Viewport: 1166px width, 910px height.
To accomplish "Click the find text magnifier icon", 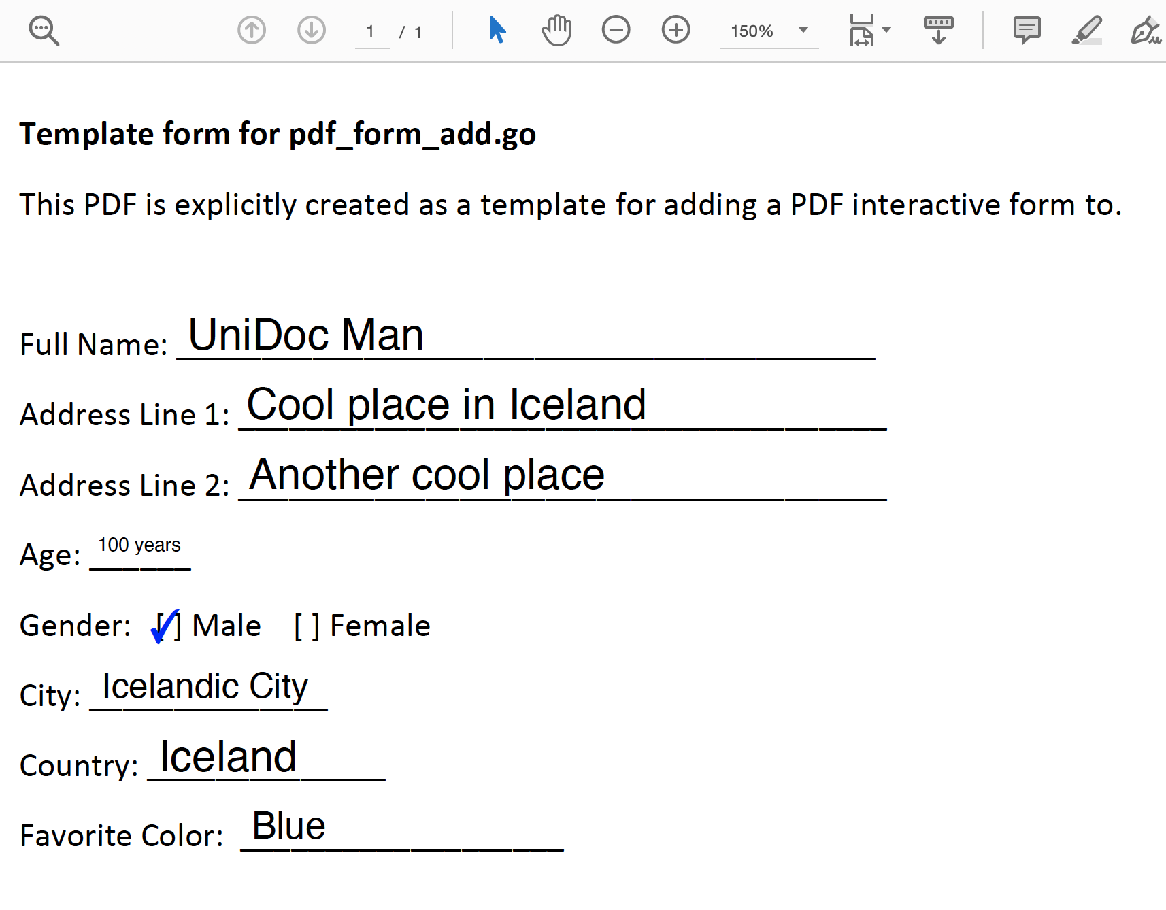I will coord(44,31).
